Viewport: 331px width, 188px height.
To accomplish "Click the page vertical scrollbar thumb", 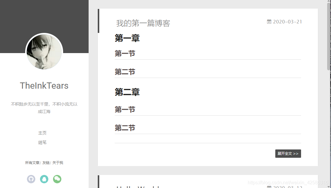I will (329, 36).
